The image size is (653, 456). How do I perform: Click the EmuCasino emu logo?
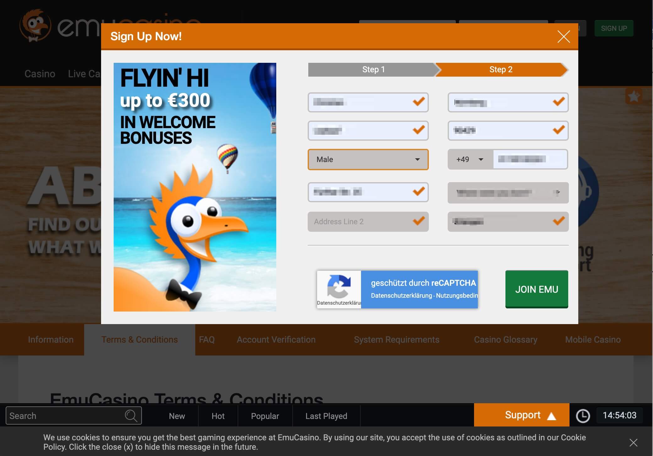35,26
